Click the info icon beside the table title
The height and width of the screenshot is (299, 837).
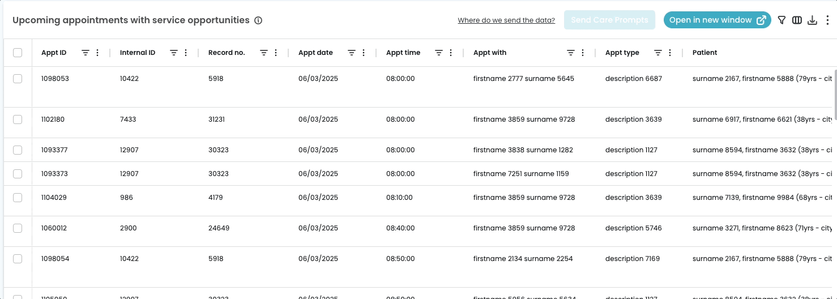click(x=258, y=20)
